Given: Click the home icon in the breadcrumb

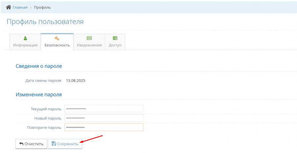Looking at the screenshot, I should (9, 7).
